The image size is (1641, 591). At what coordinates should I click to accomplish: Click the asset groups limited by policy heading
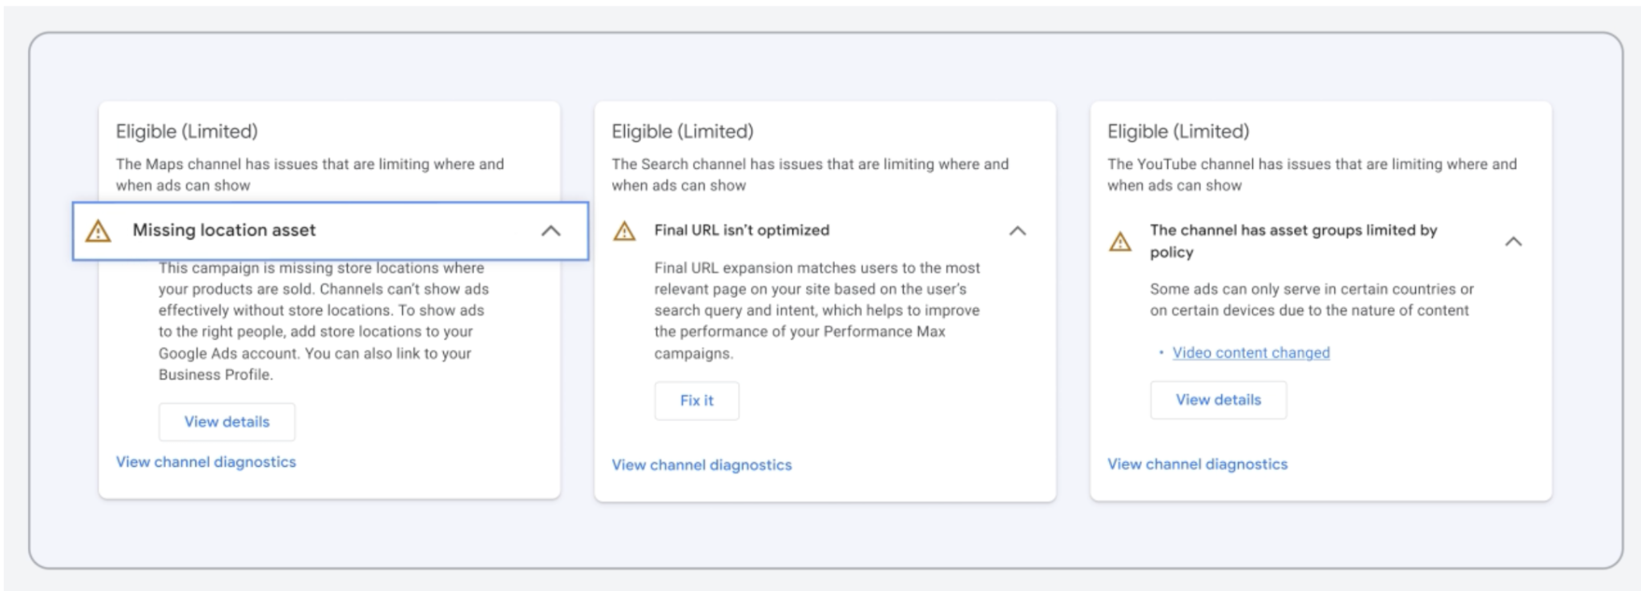pos(1292,240)
